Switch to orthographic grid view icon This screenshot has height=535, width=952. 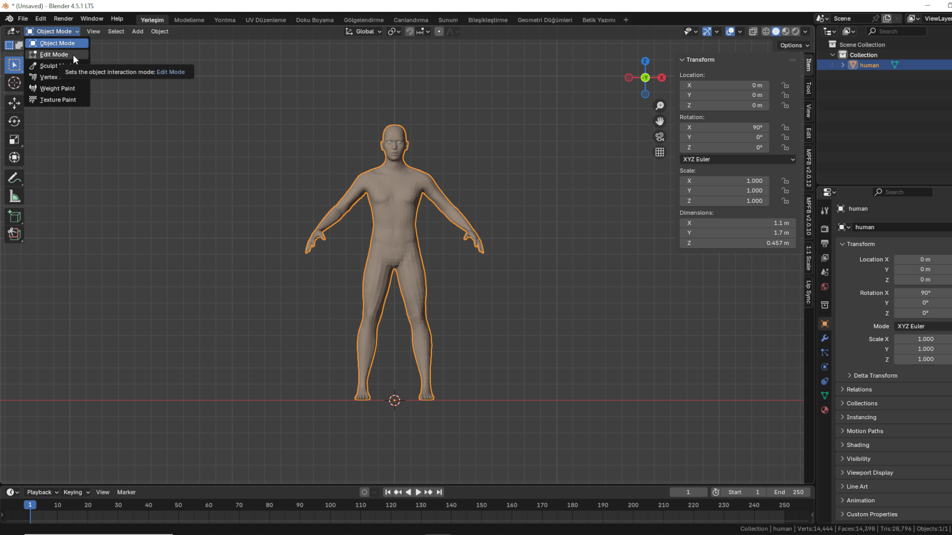coord(659,152)
